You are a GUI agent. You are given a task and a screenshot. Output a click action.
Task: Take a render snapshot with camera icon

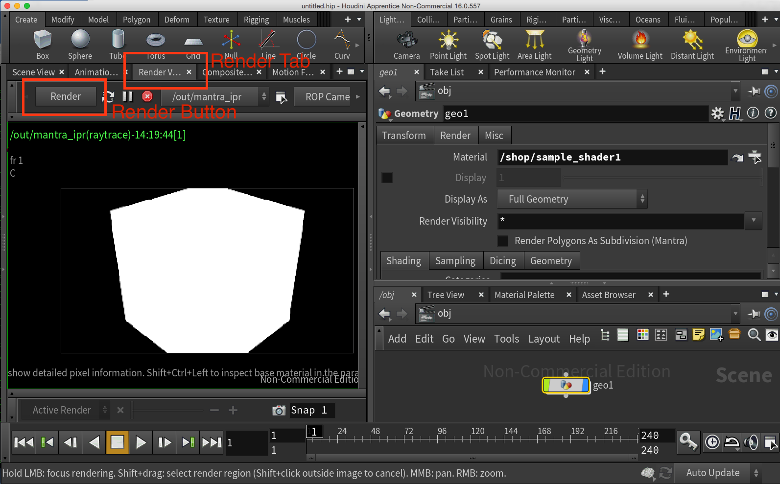(x=279, y=410)
